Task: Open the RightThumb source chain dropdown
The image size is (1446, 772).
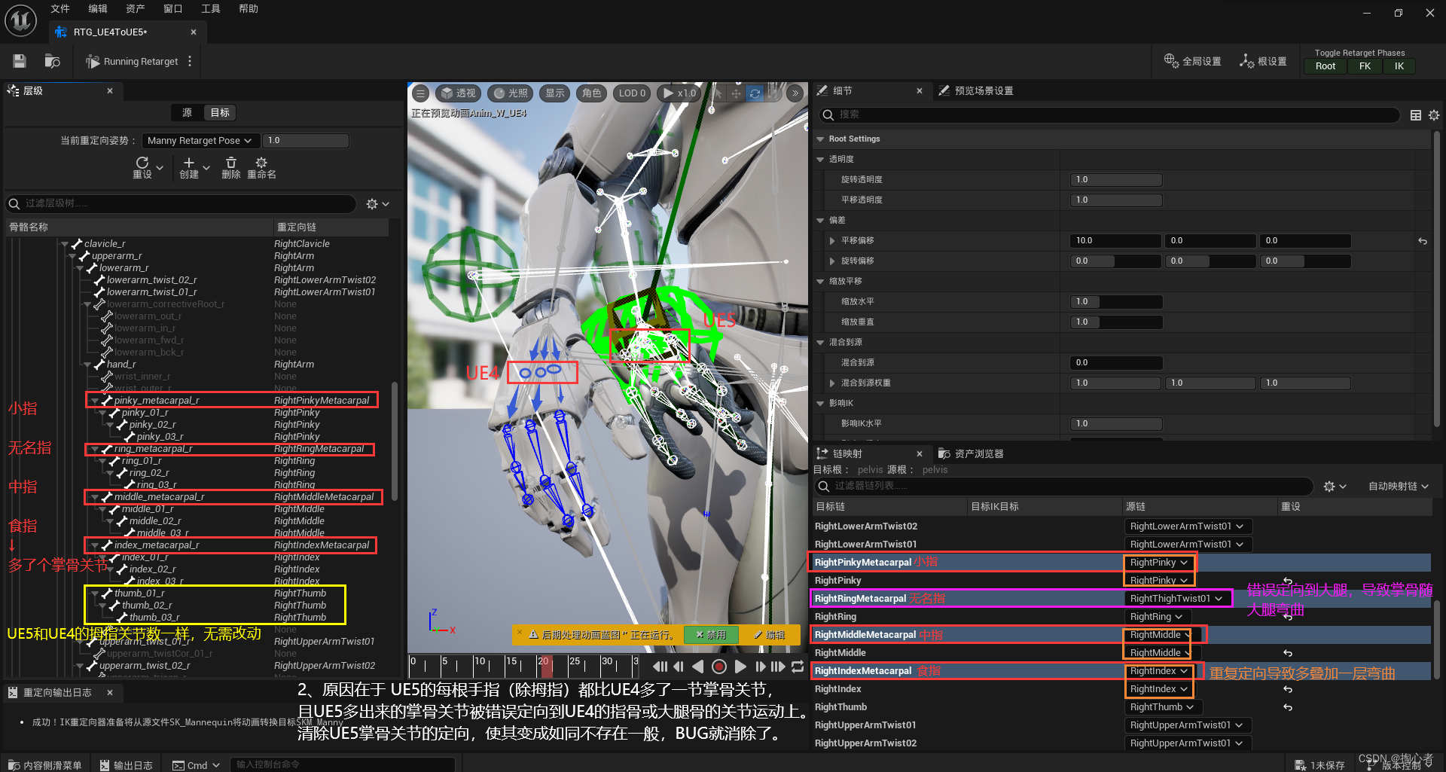Action: (x=1162, y=706)
